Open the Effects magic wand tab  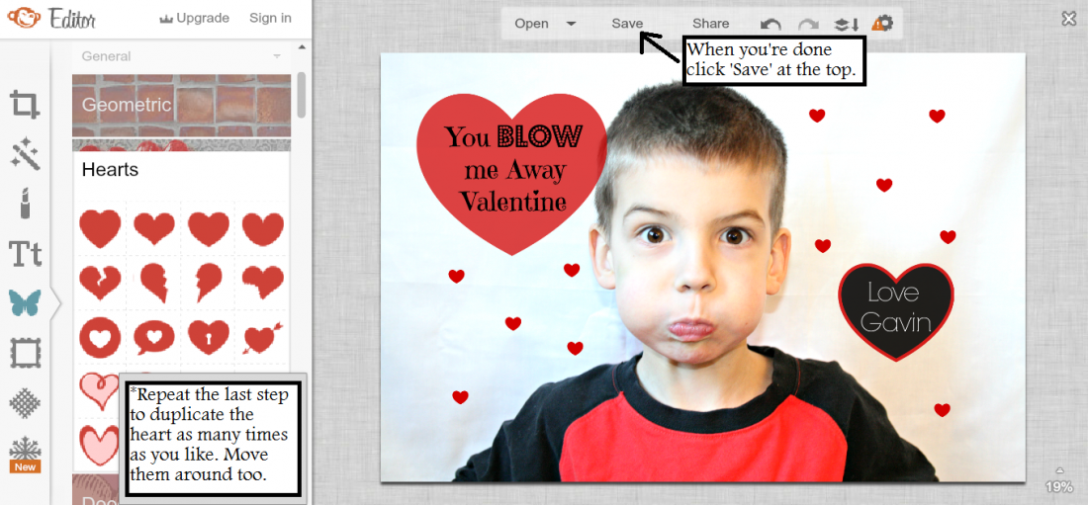pyautogui.click(x=25, y=153)
